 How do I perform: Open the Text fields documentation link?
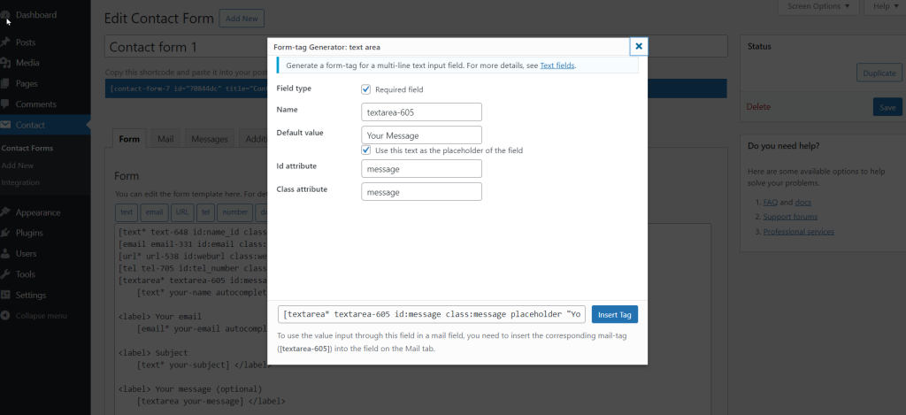(557, 65)
